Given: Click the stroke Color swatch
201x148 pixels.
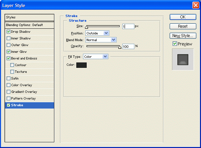Looking at the screenshot, I should [x=81, y=65].
